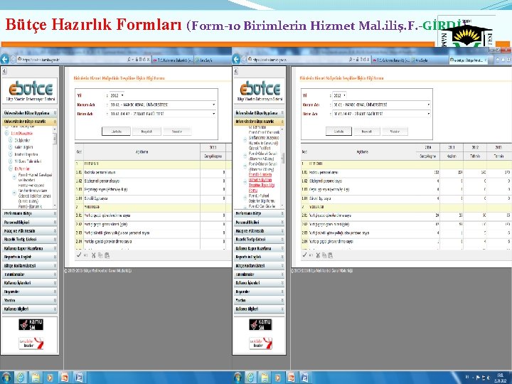Open the Yıl year dropdown in the left form

117,95
